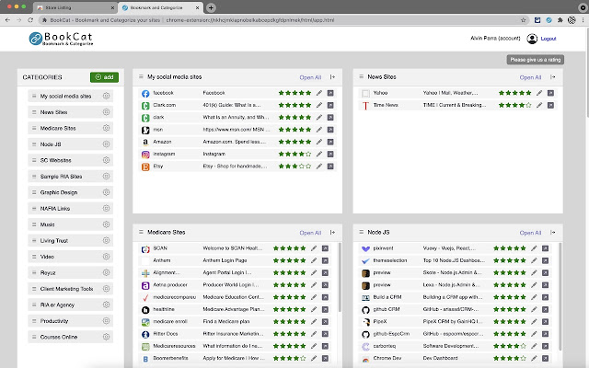This screenshot has width=589, height=368.
Task: Open settings gear for Node JS category
Action: coord(107,144)
